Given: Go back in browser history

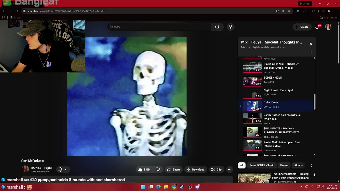Looking at the screenshot, I should point(4,11).
